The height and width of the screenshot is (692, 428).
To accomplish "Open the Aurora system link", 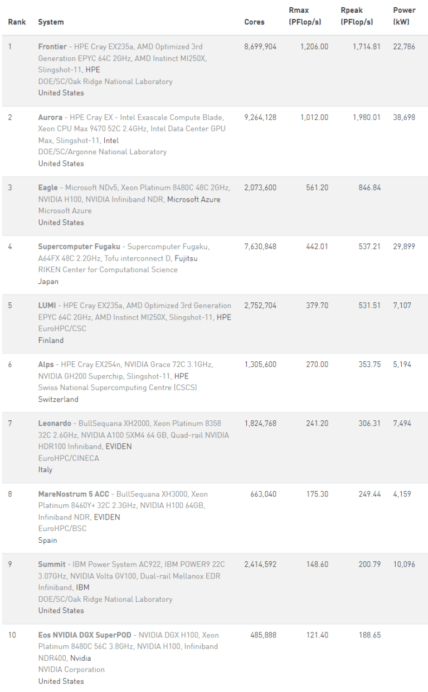I will click(x=50, y=117).
